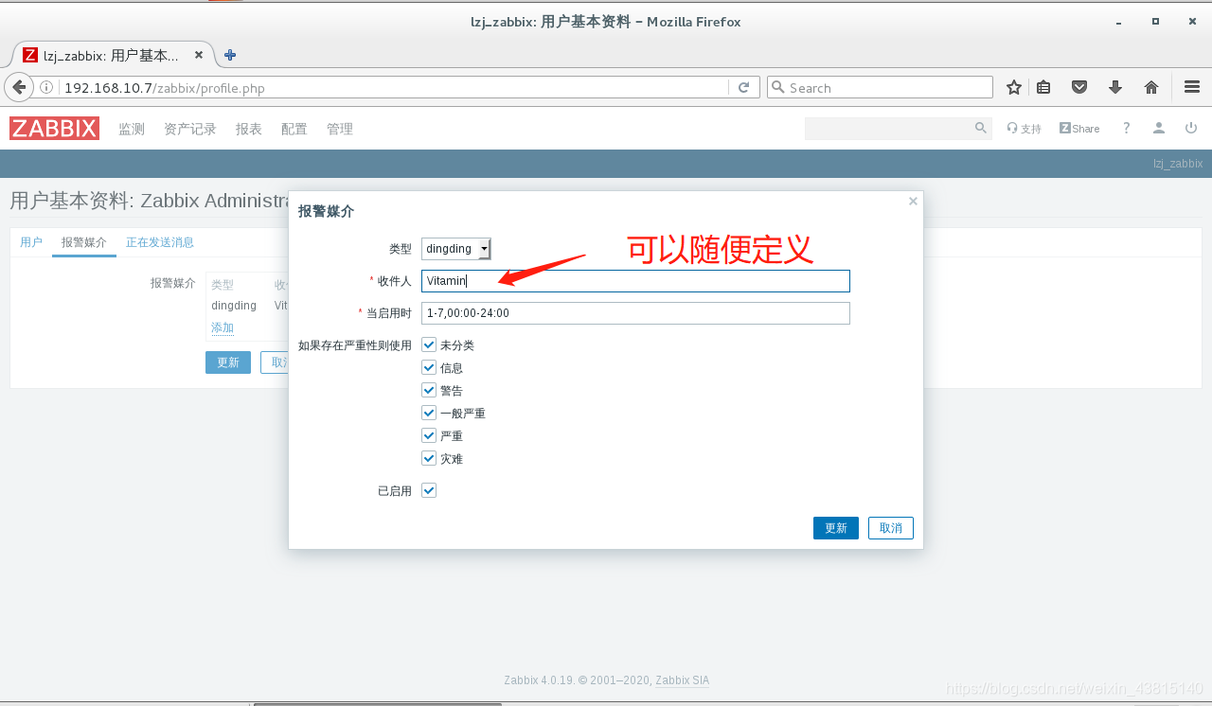Open the 管理 menu

(340, 129)
